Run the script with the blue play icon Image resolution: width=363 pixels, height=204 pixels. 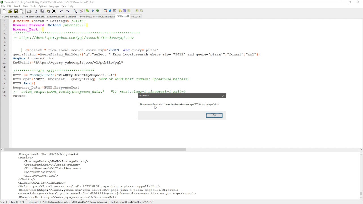click(93, 11)
